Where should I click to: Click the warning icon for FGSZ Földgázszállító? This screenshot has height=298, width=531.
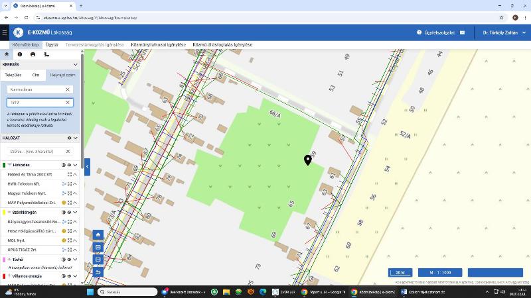point(64,231)
